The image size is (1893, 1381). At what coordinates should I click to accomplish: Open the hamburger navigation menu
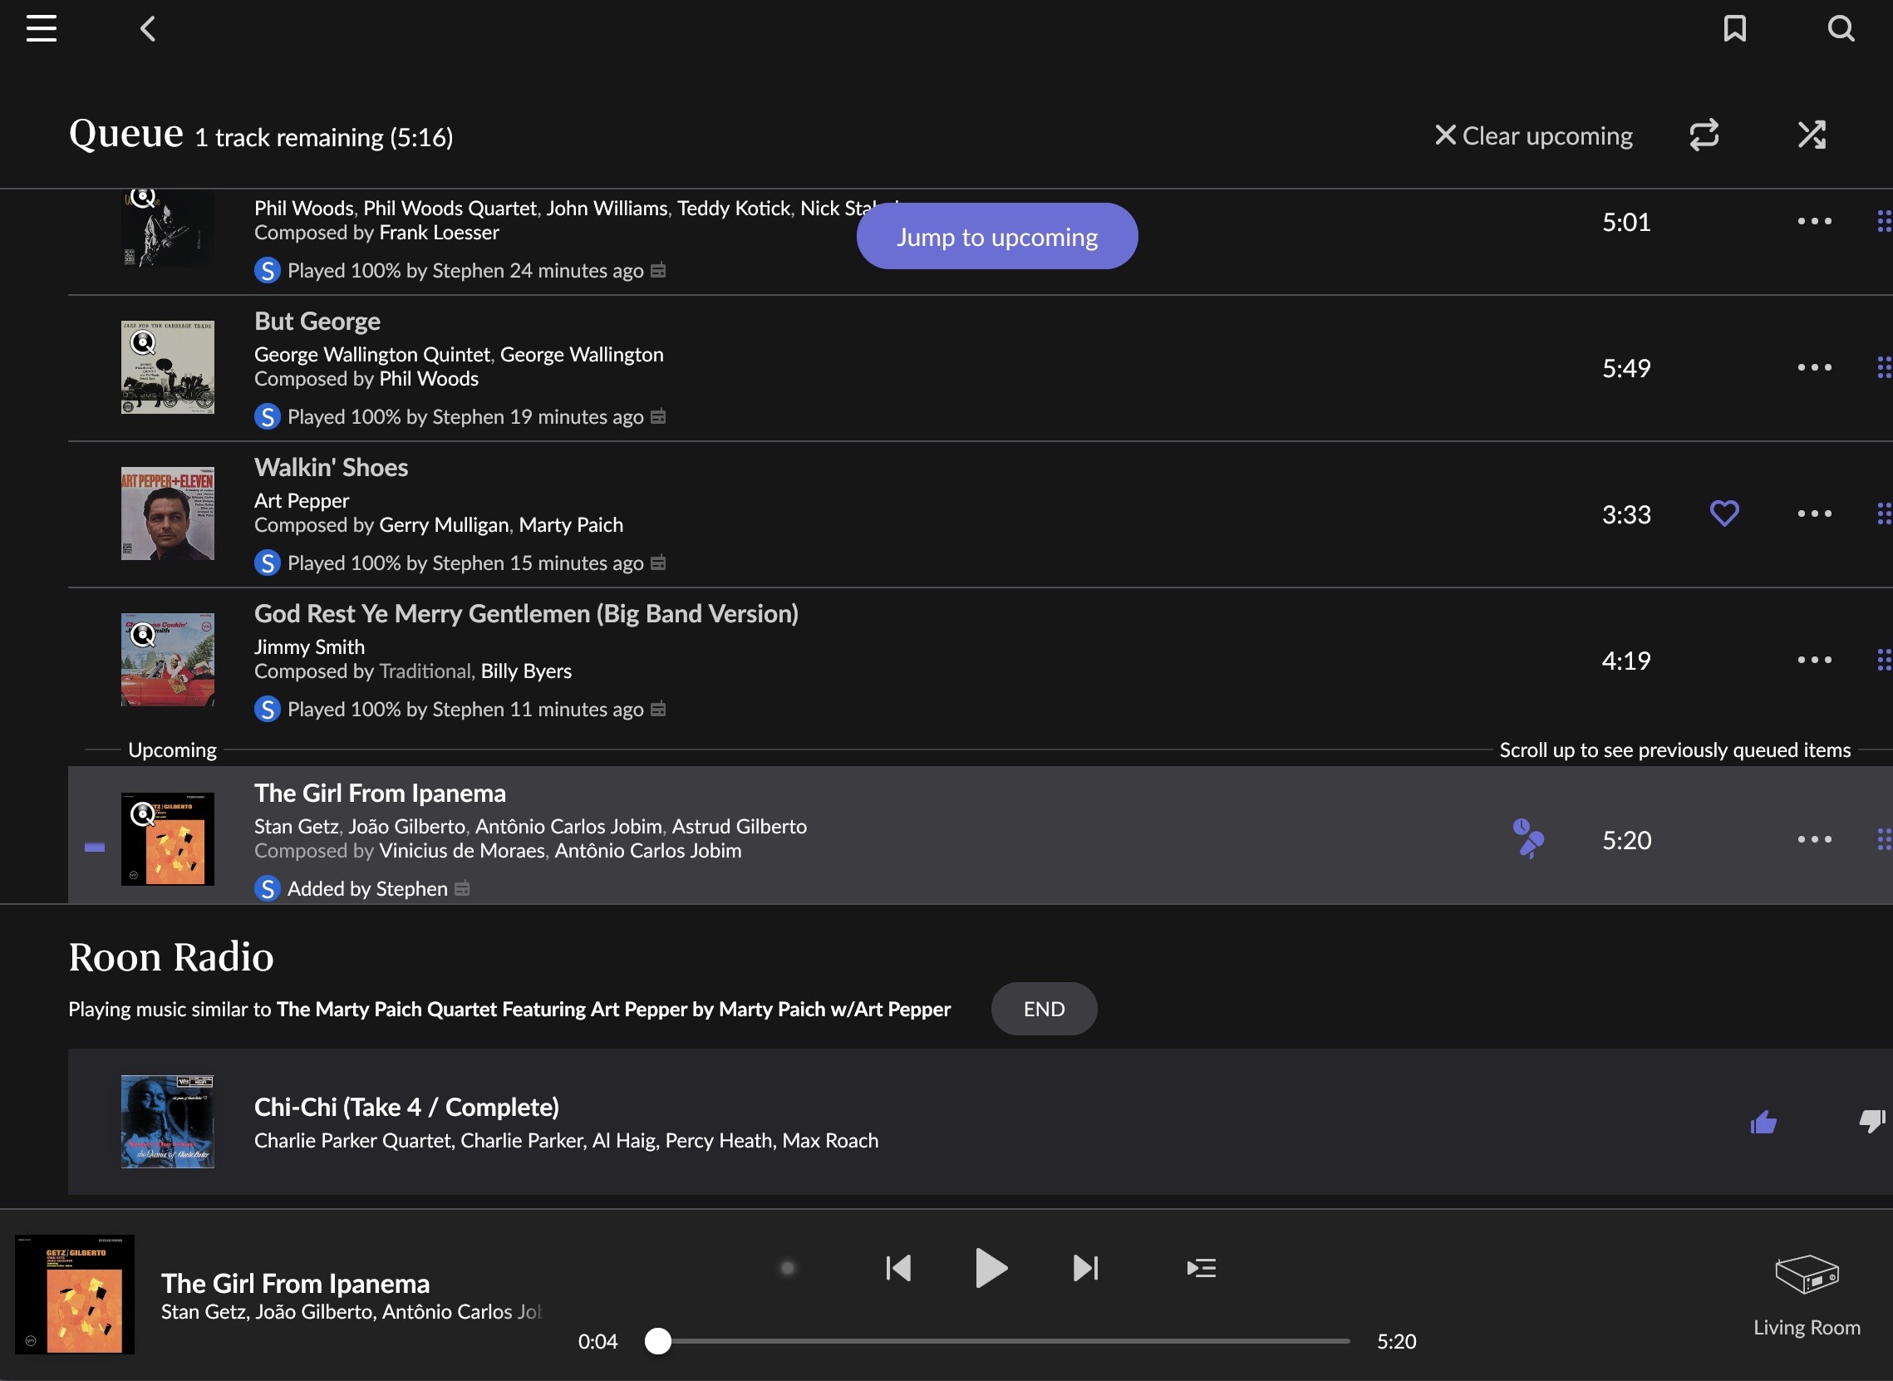click(41, 28)
